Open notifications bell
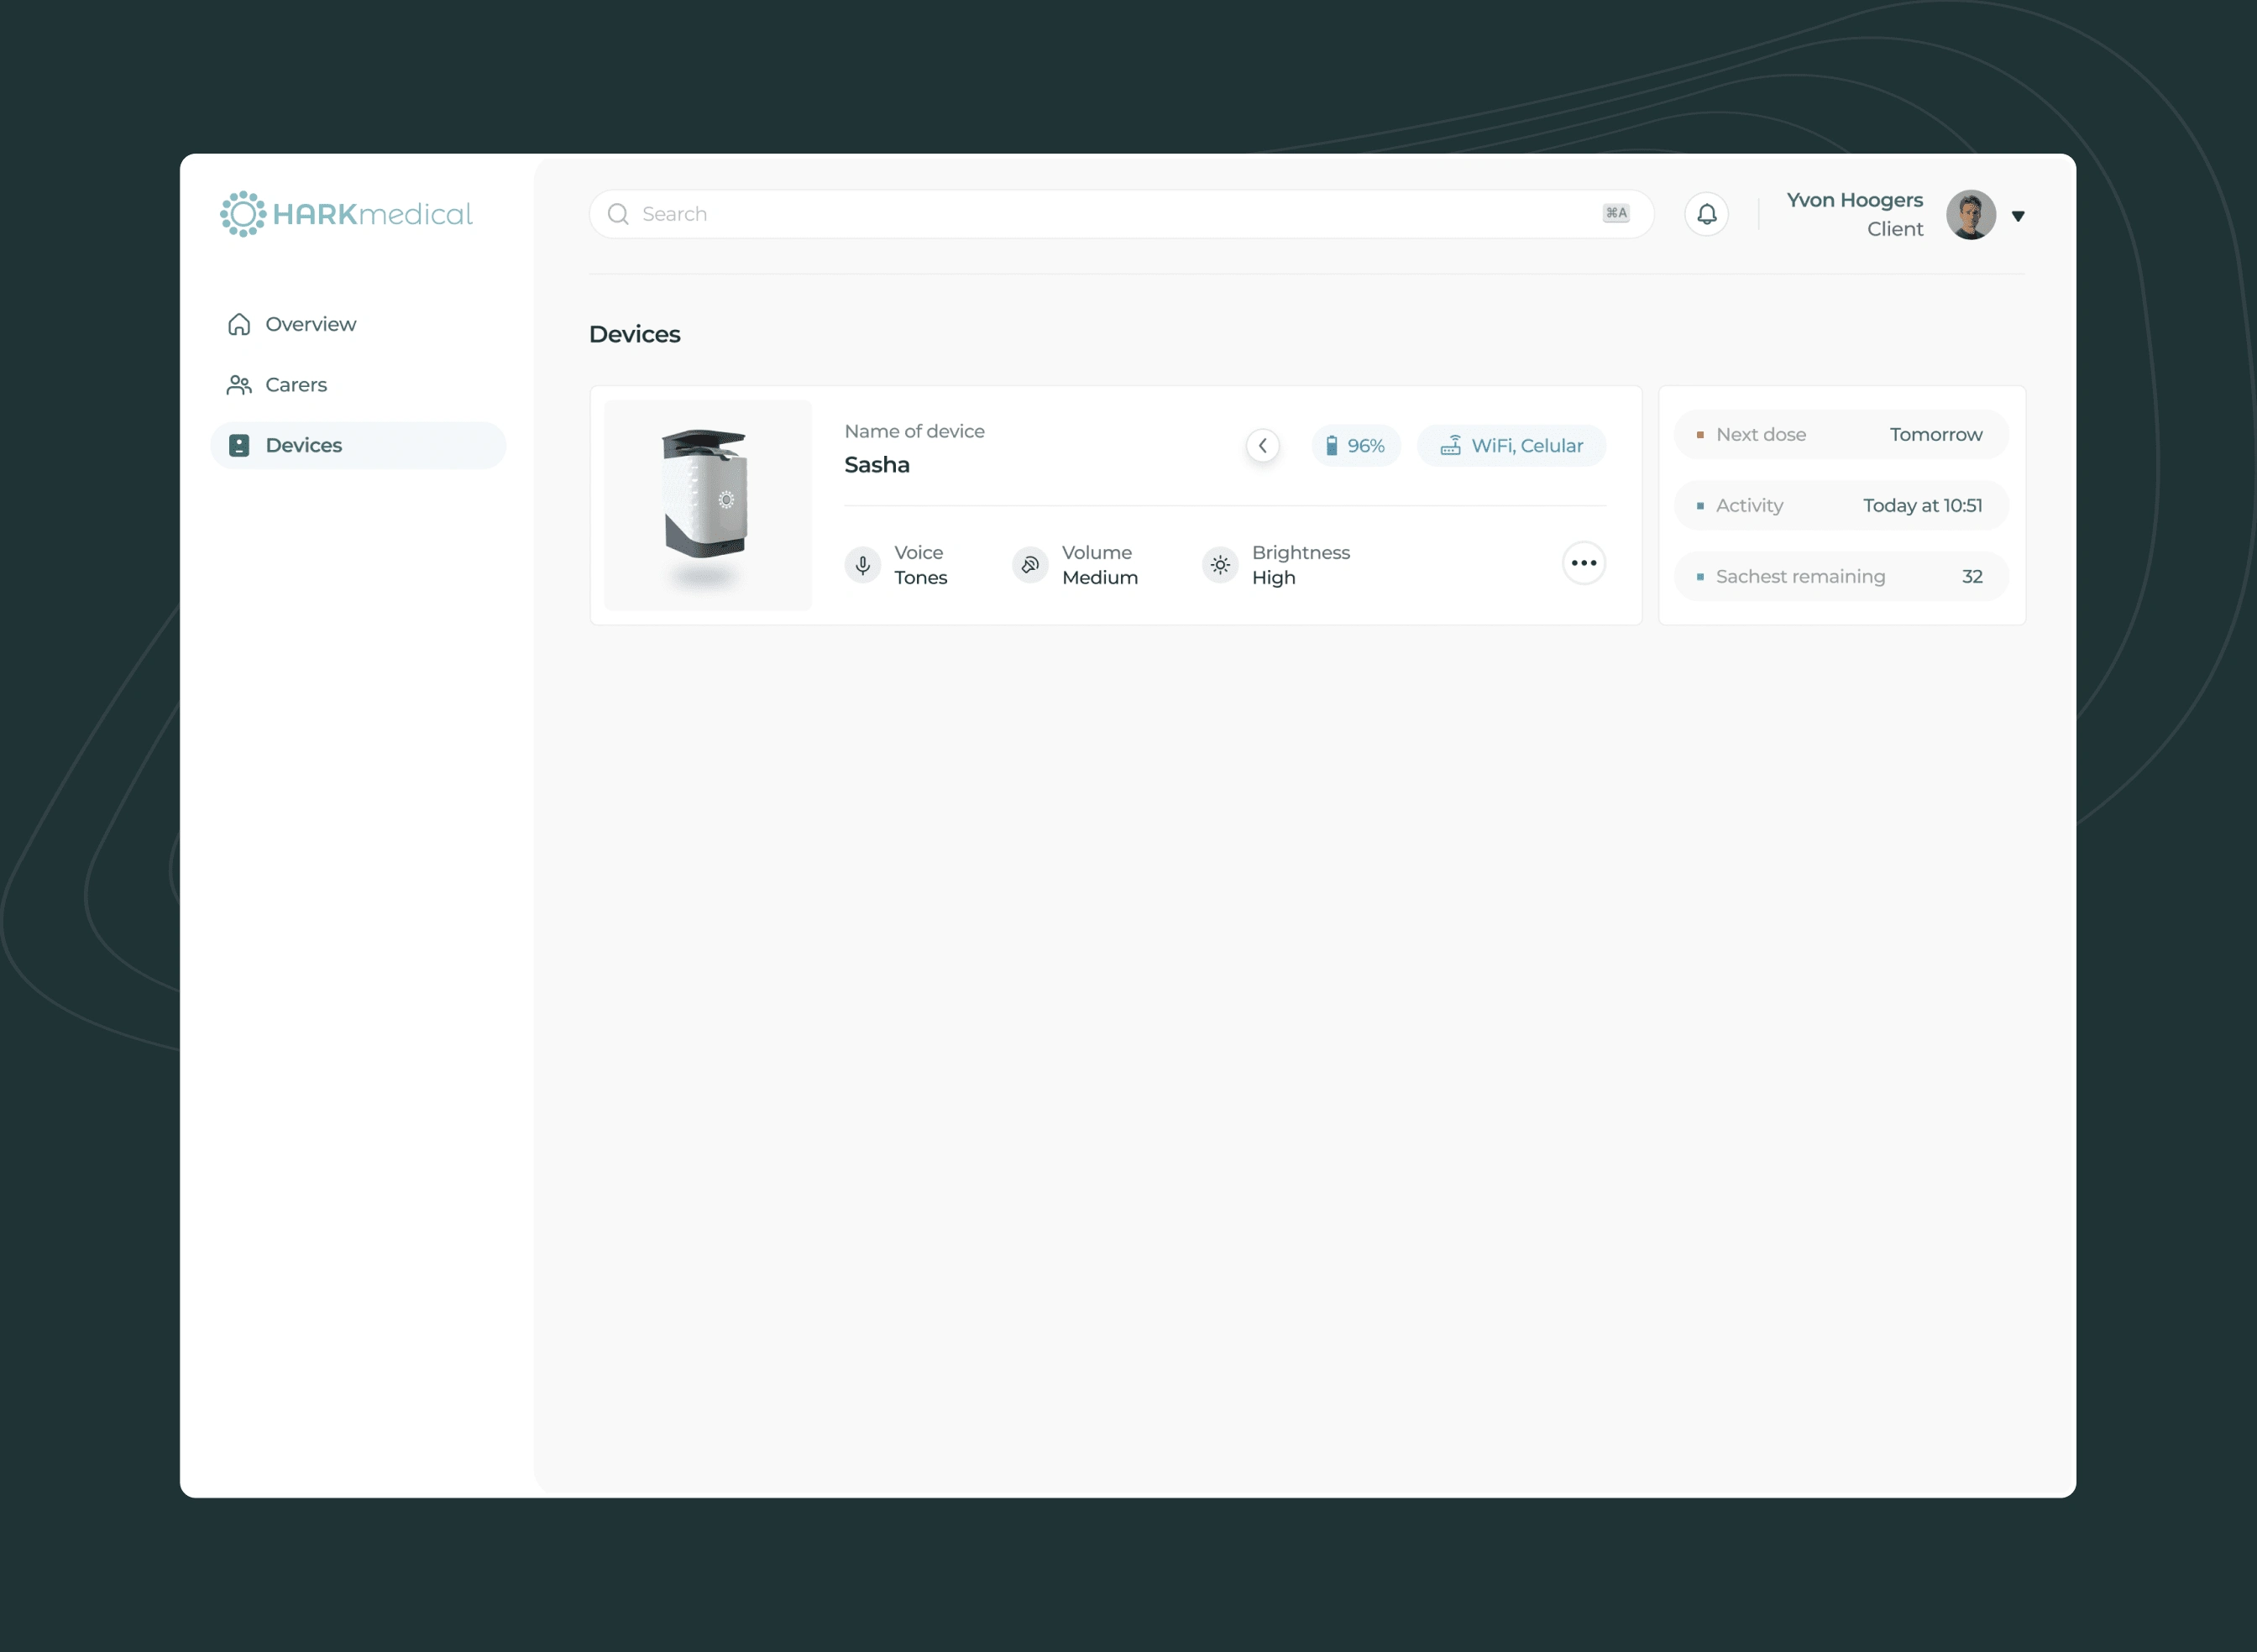Image resolution: width=2257 pixels, height=1652 pixels. (x=1707, y=214)
